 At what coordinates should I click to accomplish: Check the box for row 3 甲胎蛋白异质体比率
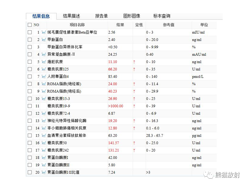click(29, 47)
